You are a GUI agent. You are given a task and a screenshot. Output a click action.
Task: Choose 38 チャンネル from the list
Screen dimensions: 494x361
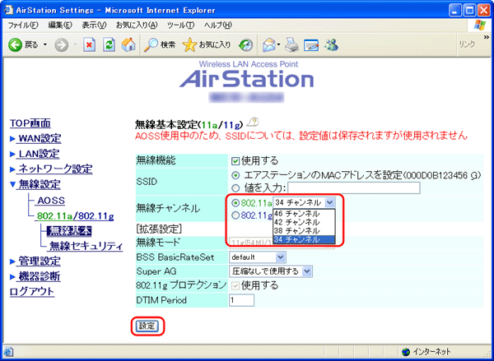click(304, 231)
